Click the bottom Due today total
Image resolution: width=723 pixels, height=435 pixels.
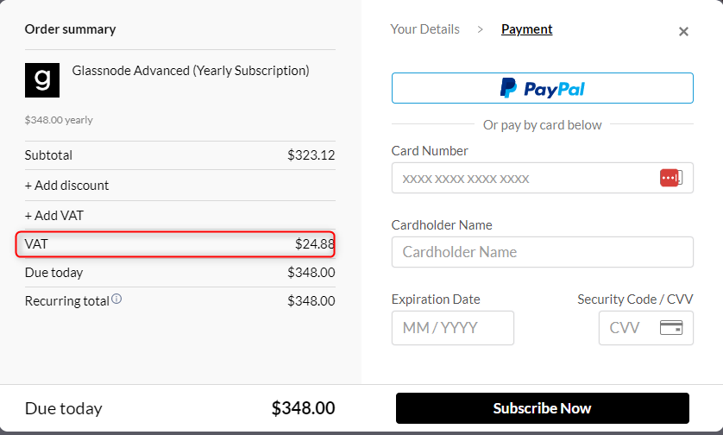(303, 408)
